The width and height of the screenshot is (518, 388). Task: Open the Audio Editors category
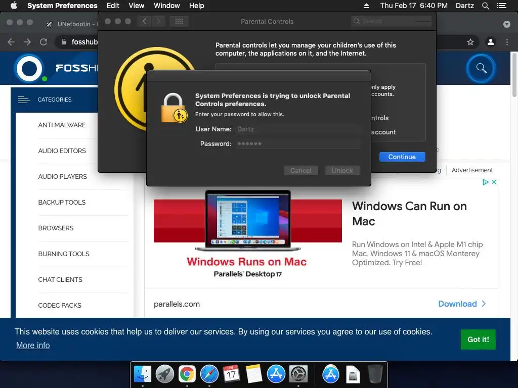pyautogui.click(x=62, y=151)
